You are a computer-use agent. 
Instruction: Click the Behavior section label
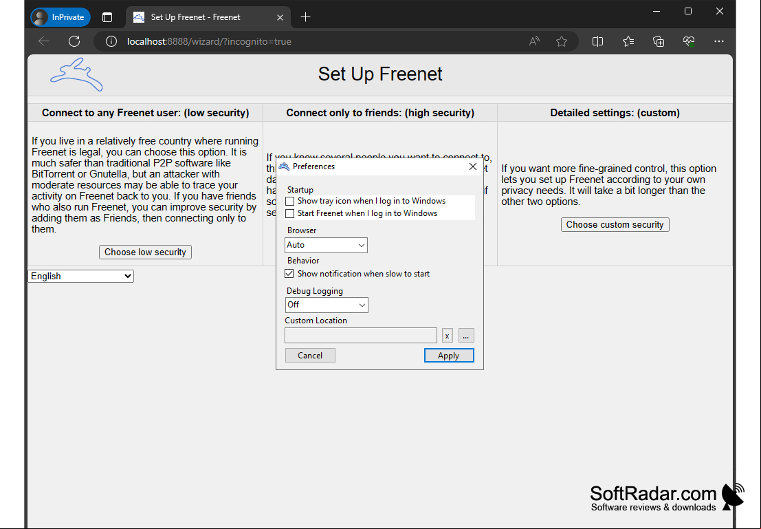point(303,260)
